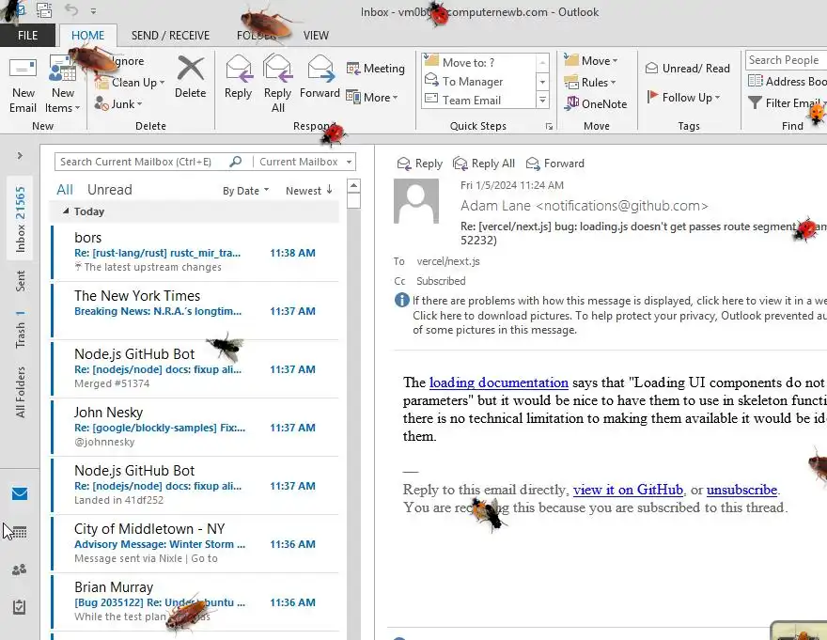
Task: Click the message list scroll up arrow
Action: pos(354,186)
